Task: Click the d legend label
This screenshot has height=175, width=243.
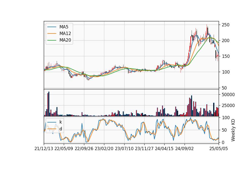Action: point(60,129)
